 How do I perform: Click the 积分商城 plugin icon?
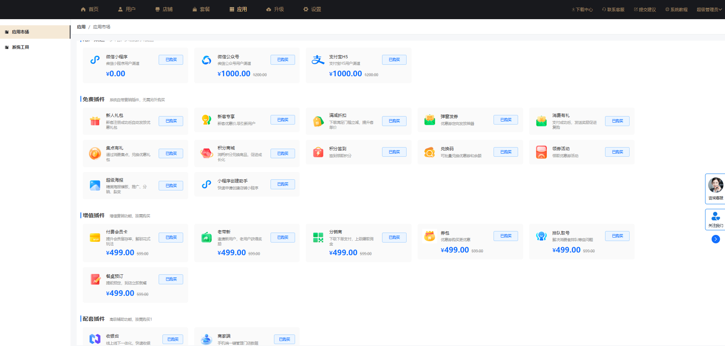pyautogui.click(x=207, y=153)
